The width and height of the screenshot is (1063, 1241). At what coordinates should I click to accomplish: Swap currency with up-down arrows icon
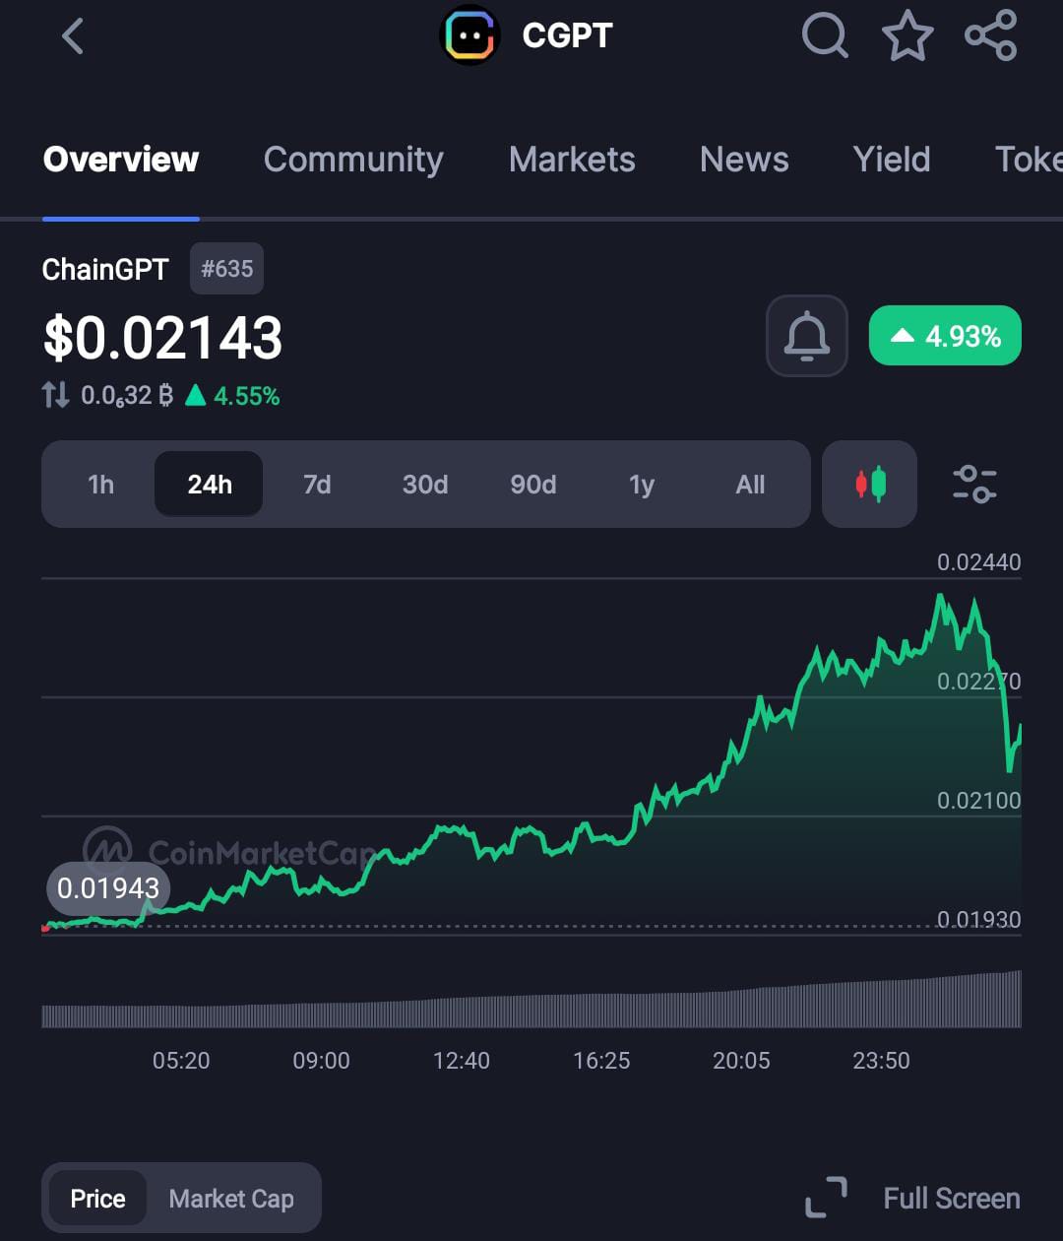[55, 396]
